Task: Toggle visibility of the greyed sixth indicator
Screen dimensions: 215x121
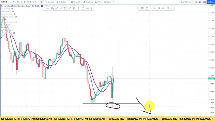Action: click(x=16, y=22)
